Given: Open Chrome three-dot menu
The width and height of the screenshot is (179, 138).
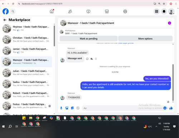Looking at the screenshot, I should (x=176, y=4).
